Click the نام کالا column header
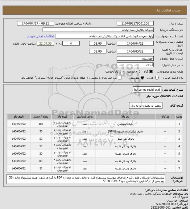This screenshot has height=209, width=190. click(125, 116)
